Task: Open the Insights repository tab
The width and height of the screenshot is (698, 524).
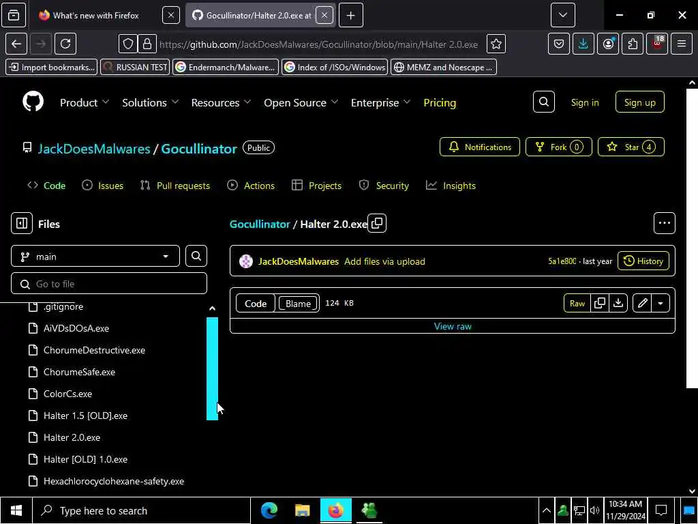Action: coord(451,186)
